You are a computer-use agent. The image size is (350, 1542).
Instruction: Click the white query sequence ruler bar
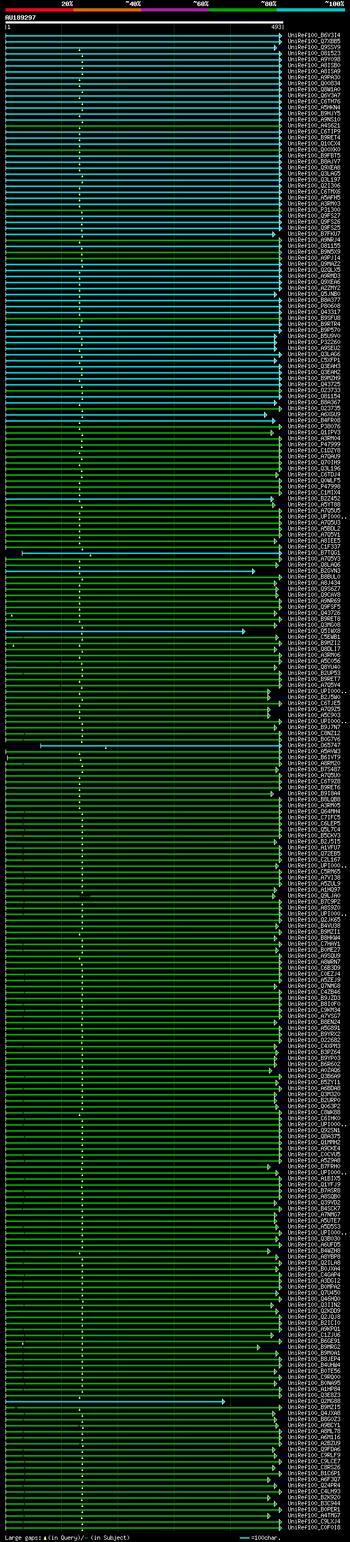tap(144, 23)
